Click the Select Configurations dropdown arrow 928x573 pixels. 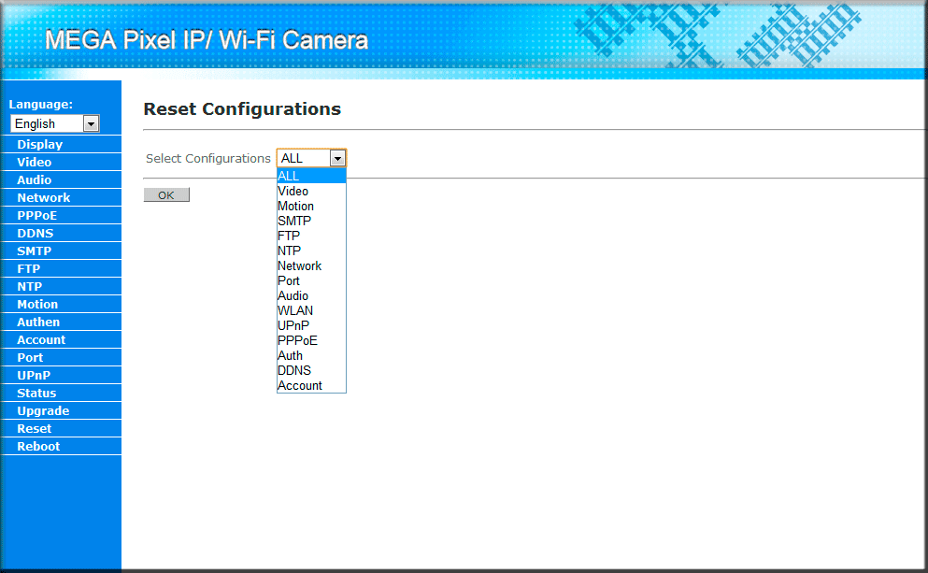tap(337, 159)
